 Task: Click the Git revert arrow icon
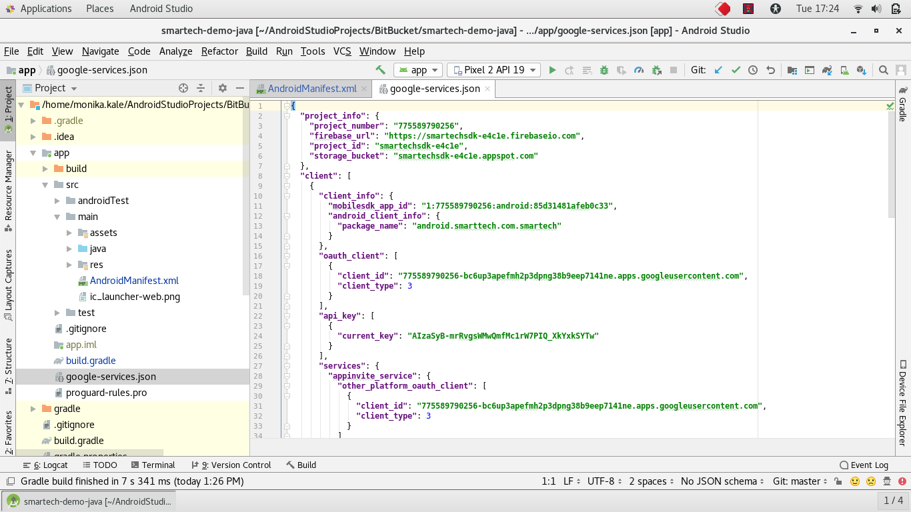click(x=770, y=69)
